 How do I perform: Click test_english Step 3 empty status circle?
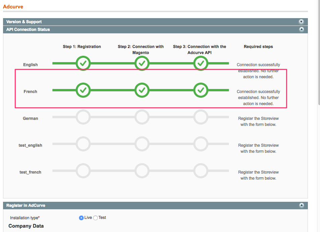click(201, 144)
